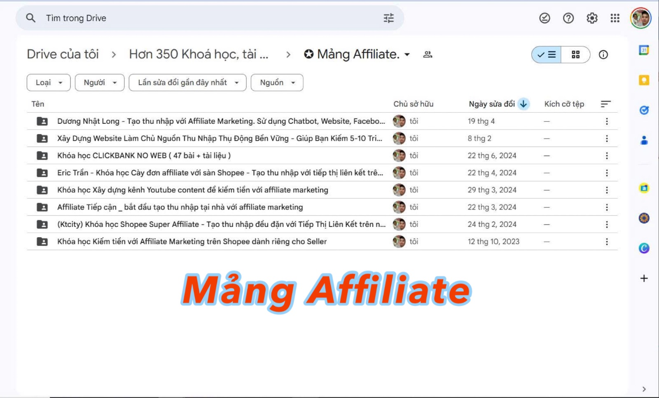Screen dimensions: 659x398
Task: Click date 19 thg 4
Action: (481, 121)
